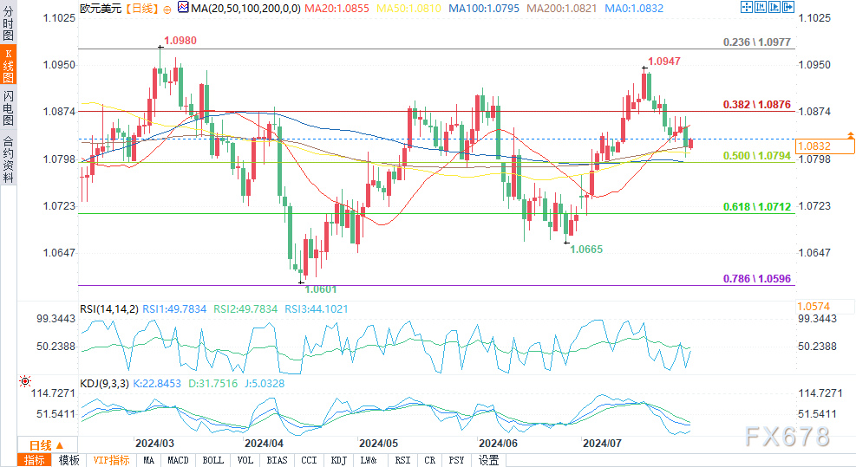The width and height of the screenshot is (856, 467).
Task: Click the RSI1:49.7834 value
Action: coord(174,308)
